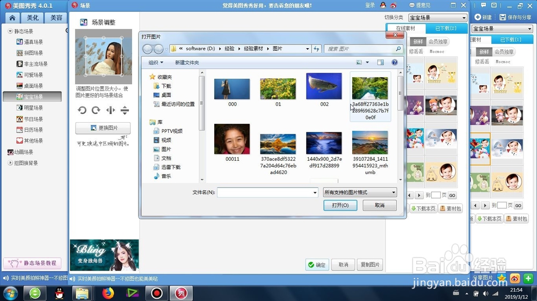
Task: Select thumbnail file 000
Action: (232, 89)
